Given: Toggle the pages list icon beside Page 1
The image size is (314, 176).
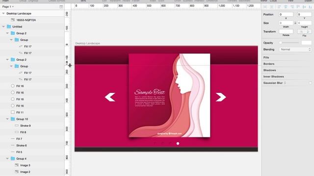Looking at the screenshot, I should (61, 7).
